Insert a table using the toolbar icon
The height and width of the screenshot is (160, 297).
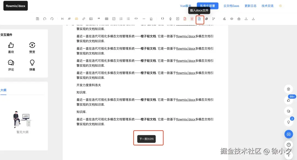[106, 19]
